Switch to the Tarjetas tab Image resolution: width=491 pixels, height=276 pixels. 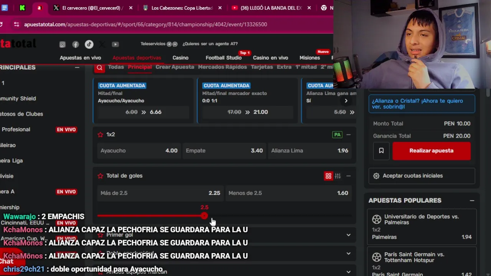pos(262,67)
